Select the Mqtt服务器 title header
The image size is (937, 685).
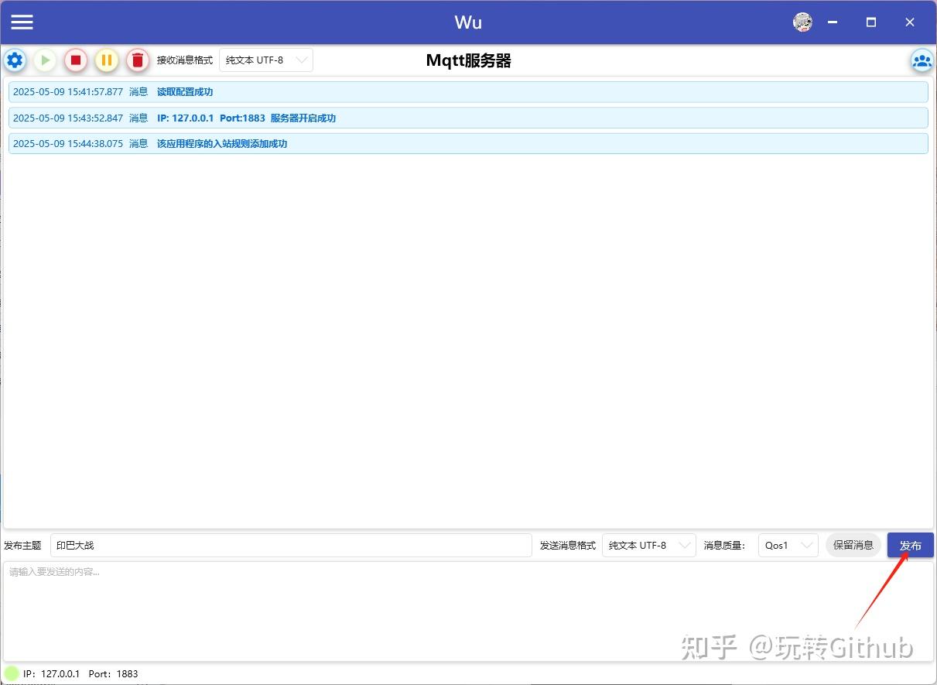point(467,60)
